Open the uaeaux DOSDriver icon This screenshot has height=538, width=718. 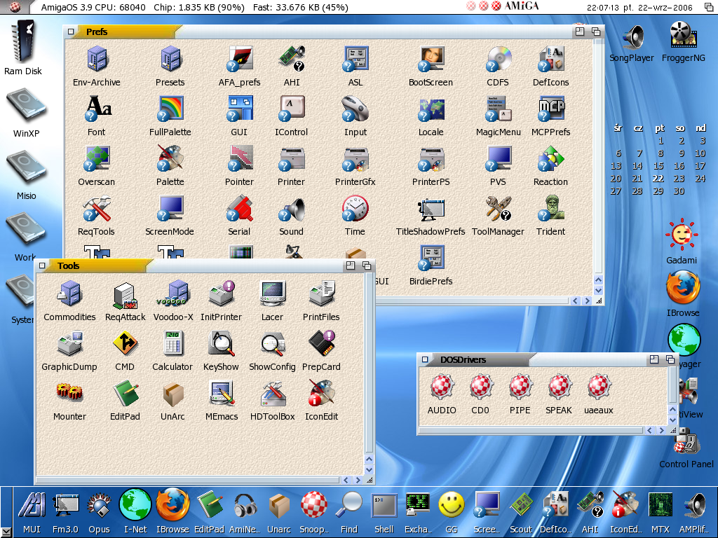click(599, 387)
